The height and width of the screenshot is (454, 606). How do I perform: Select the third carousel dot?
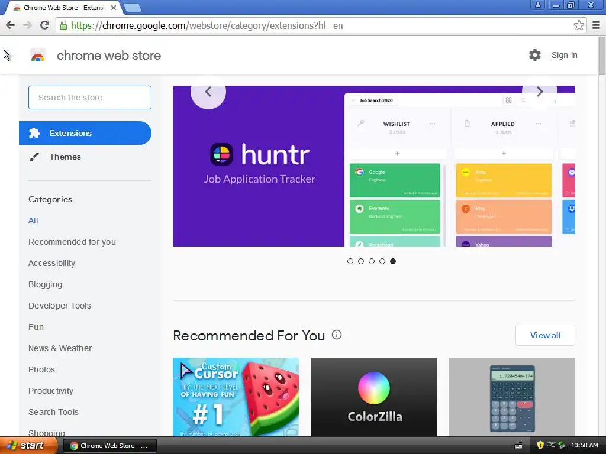click(x=372, y=261)
